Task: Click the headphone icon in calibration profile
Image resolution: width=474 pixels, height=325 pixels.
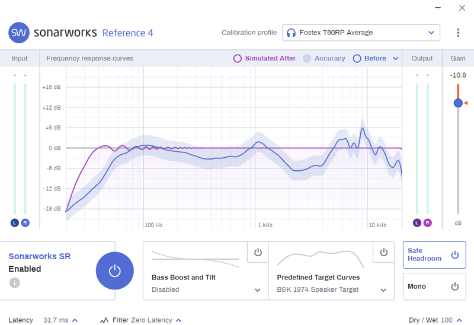Action: pos(291,33)
